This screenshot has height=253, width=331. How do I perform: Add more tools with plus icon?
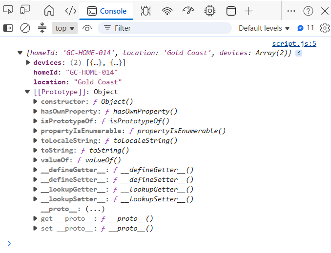click(248, 11)
